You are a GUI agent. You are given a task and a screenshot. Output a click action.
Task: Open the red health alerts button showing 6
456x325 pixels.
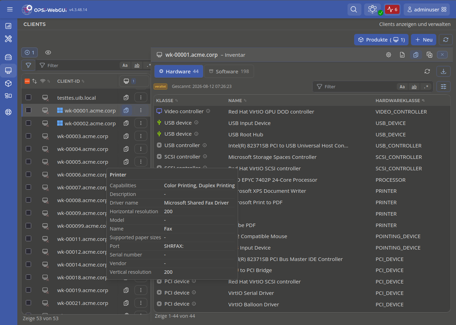click(392, 10)
